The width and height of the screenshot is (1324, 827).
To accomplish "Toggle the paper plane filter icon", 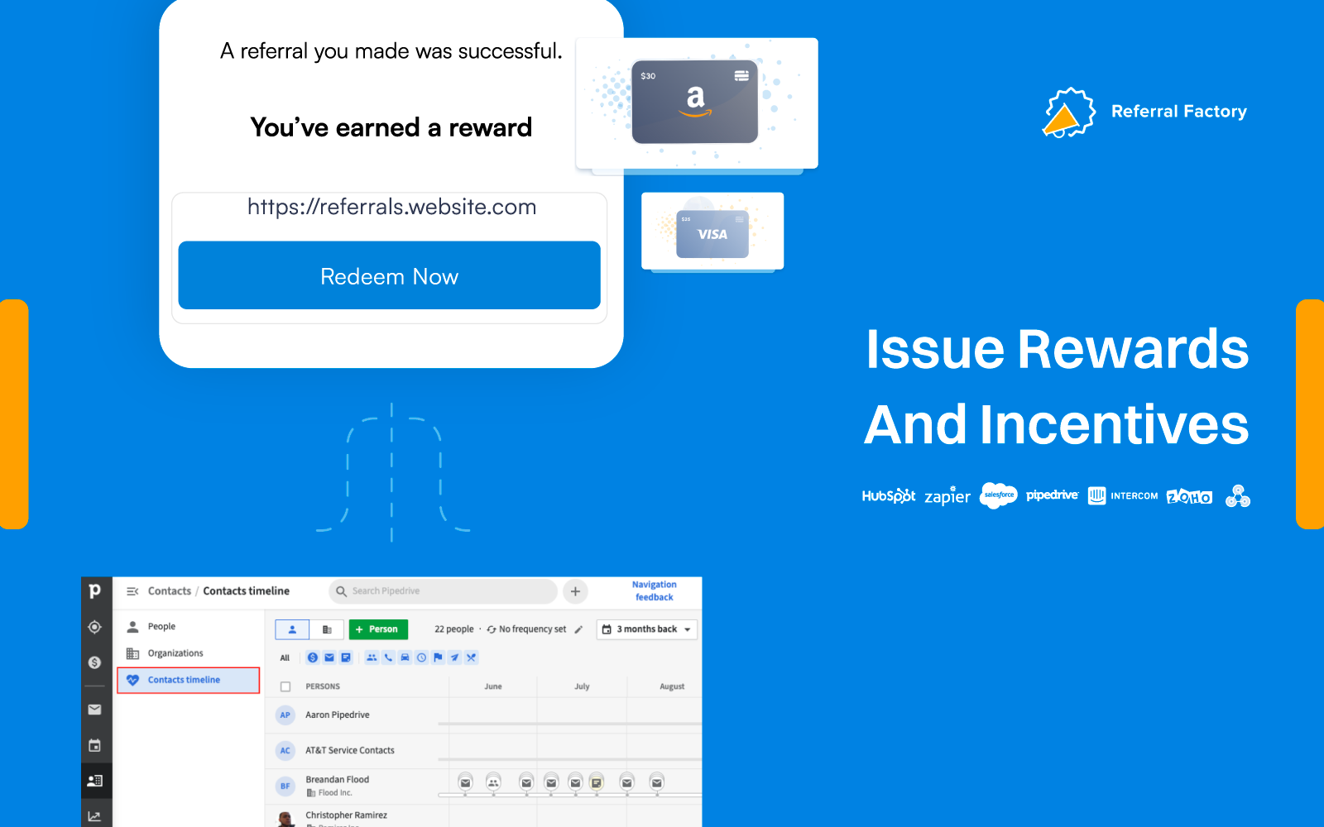I will click(454, 658).
